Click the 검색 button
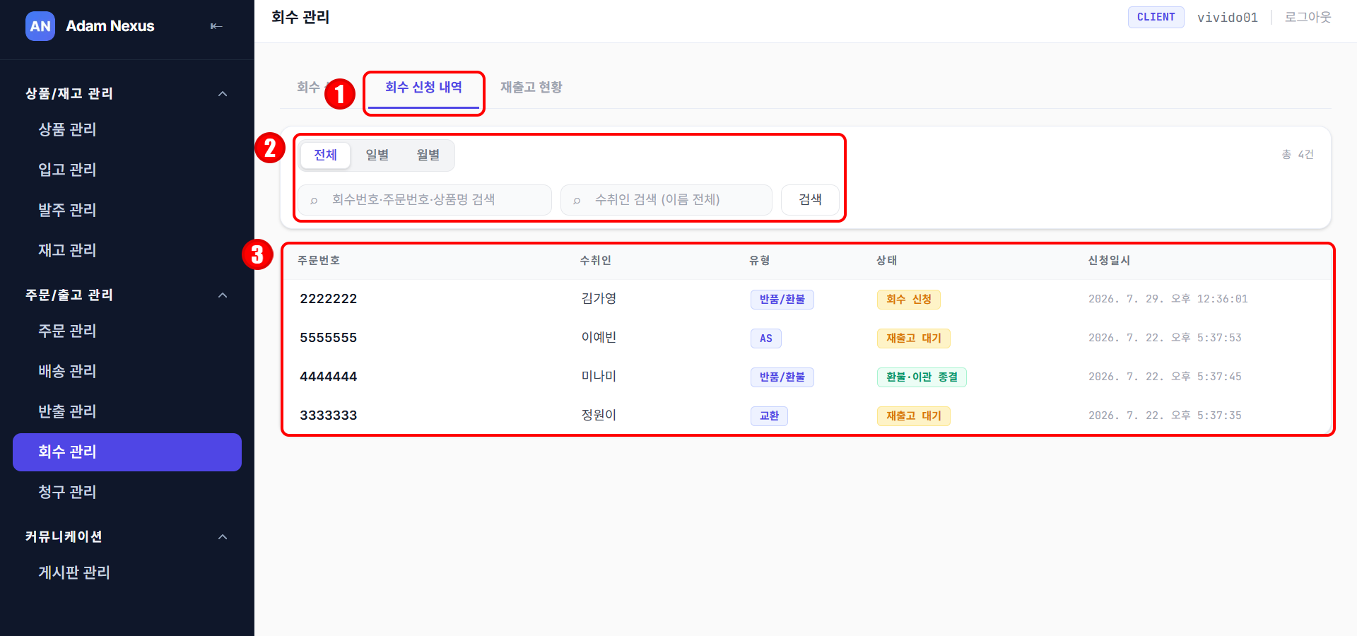 810,200
